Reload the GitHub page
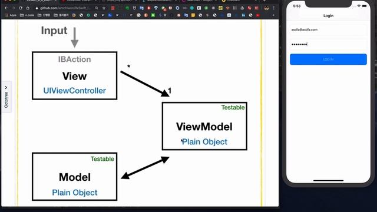The image size is (377, 212). pos(21,8)
